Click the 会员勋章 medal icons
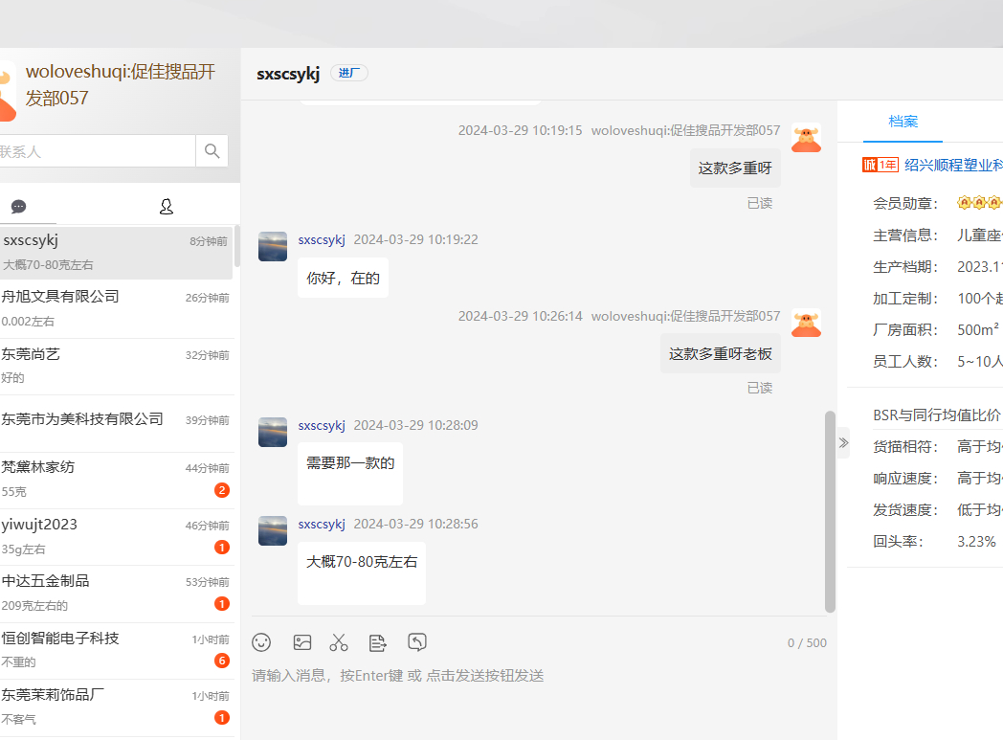 coord(979,203)
